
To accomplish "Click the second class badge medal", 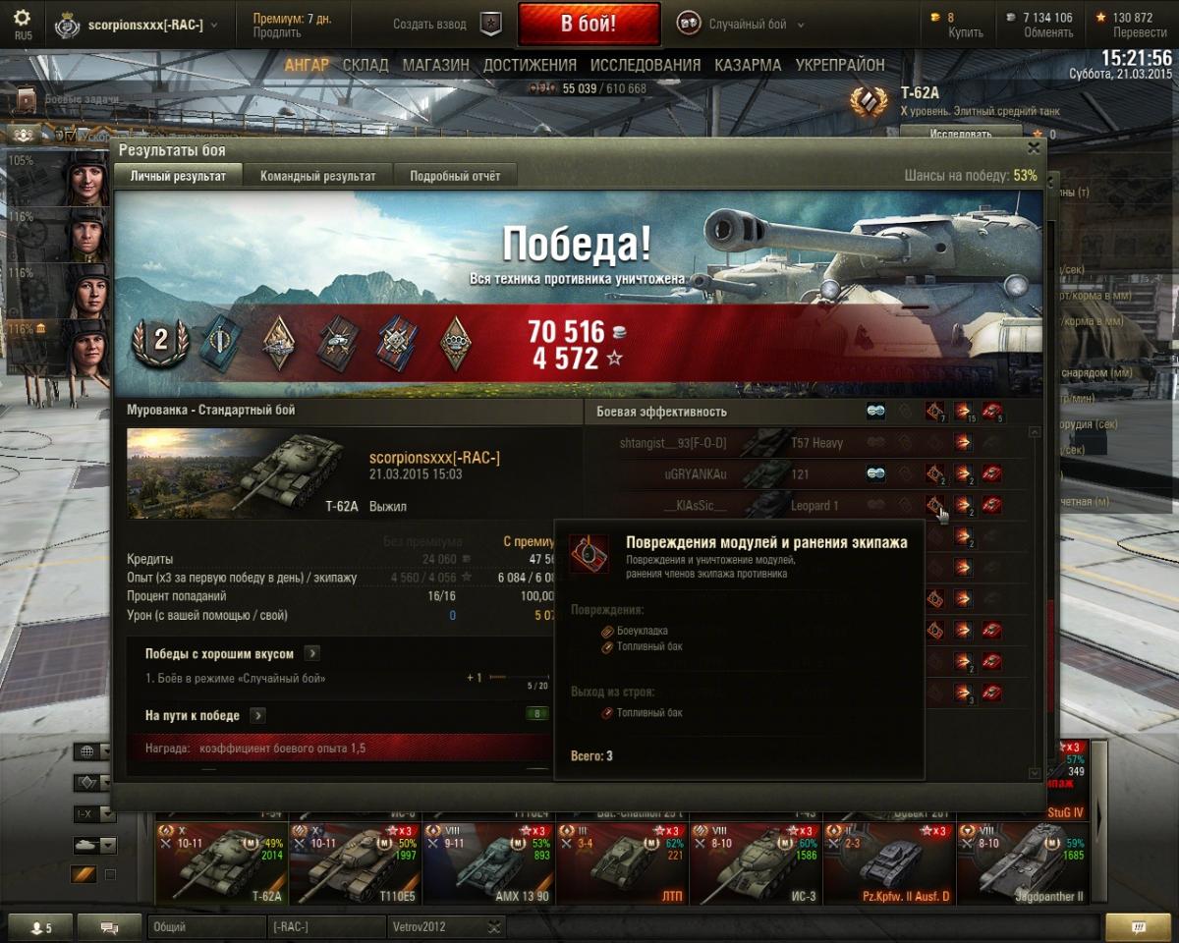I will point(153,344).
